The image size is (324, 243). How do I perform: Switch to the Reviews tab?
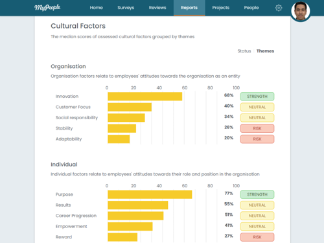pyautogui.click(x=157, y=8)
